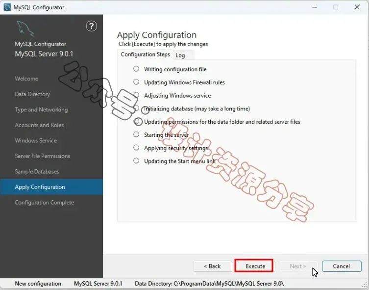Screen dimensions: 369x290
Task: Click 'MySQL Server 9.0.1' in status bar
Action: pyautogui.click(x=98, y=284)
